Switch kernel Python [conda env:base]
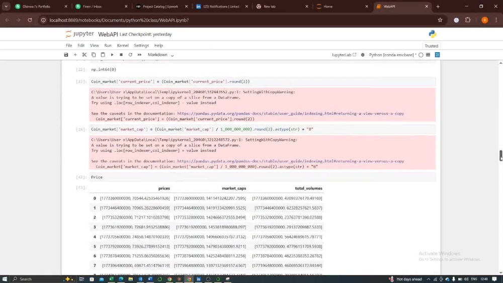 coord(391,55)
